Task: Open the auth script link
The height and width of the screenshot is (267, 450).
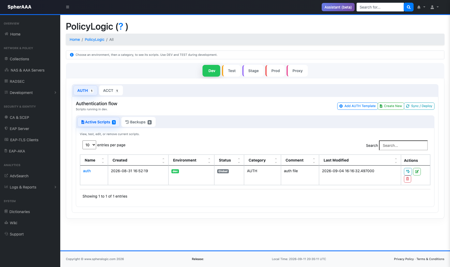Action: (87, 171)
